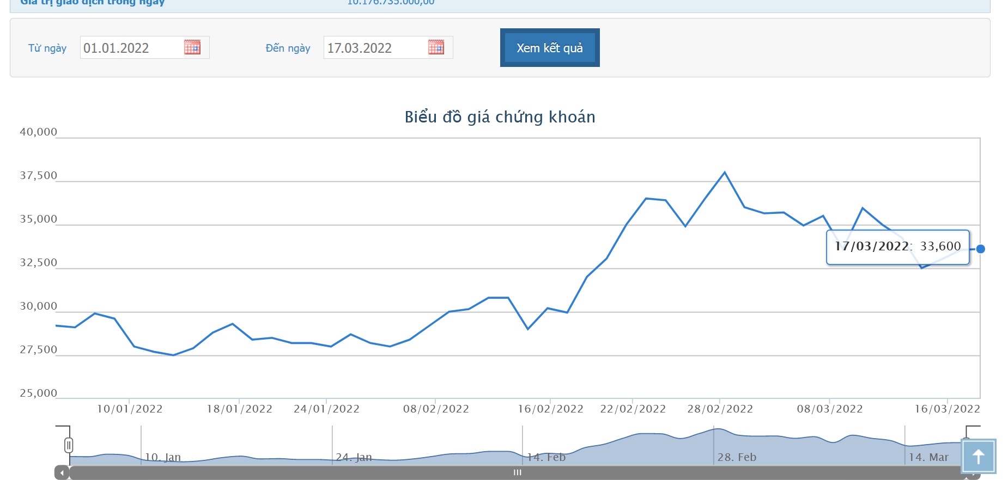Open the 'Từ ngày' calendar picker
This screenshot has height=480, width=1008.
192,47
